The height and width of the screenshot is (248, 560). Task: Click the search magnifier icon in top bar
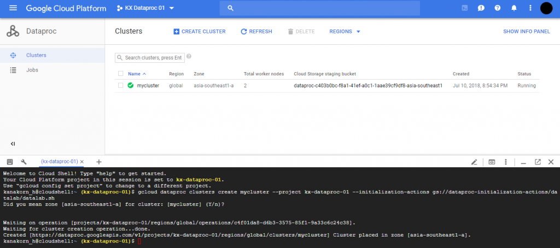coord(230,8)
